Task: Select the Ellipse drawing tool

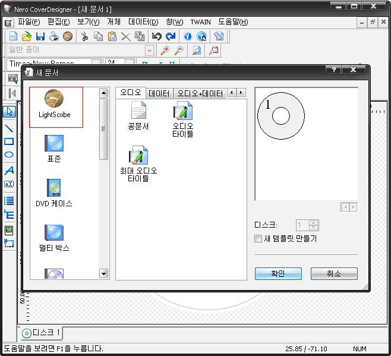Action: 10,155
